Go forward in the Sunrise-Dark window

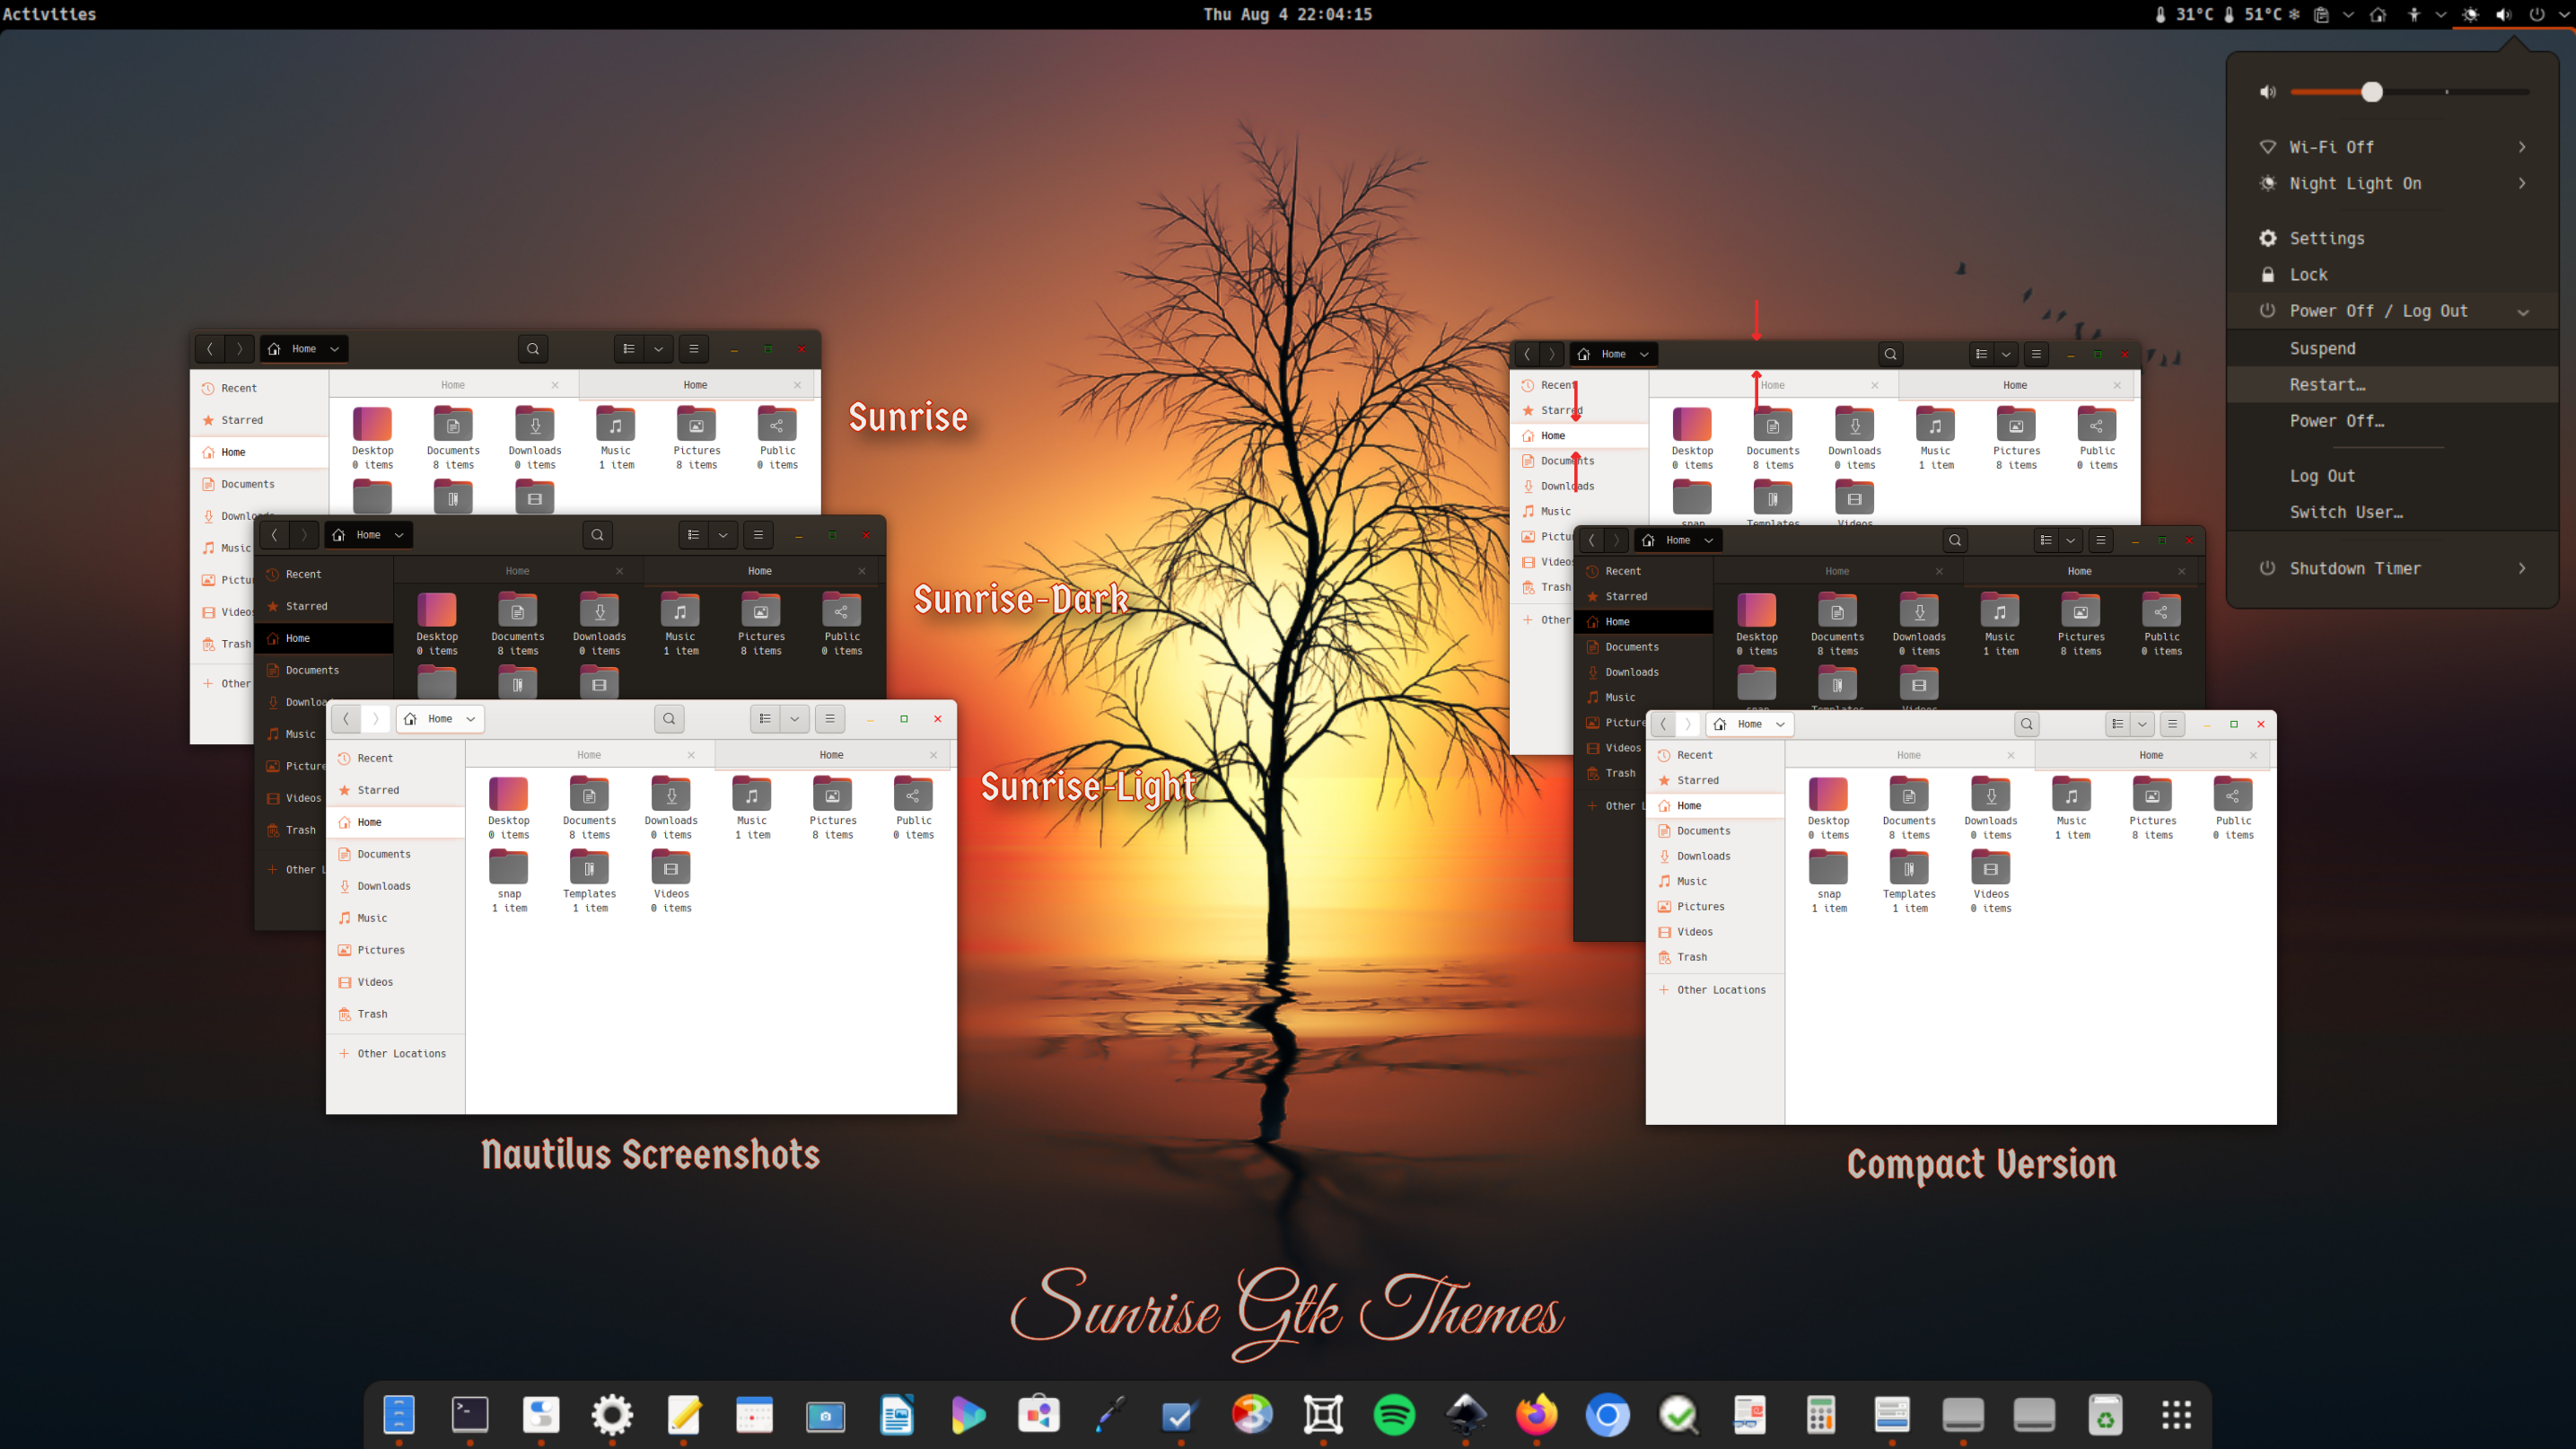coord(304,534)
